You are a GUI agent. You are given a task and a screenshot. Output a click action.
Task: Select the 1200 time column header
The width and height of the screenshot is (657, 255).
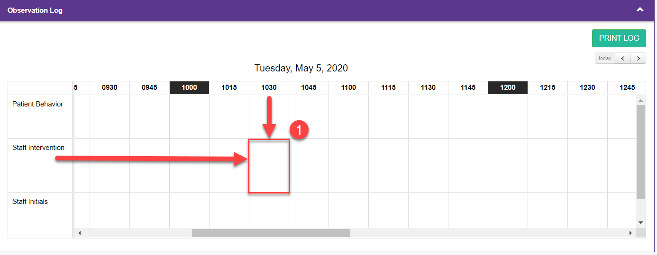tap(508, 88)
